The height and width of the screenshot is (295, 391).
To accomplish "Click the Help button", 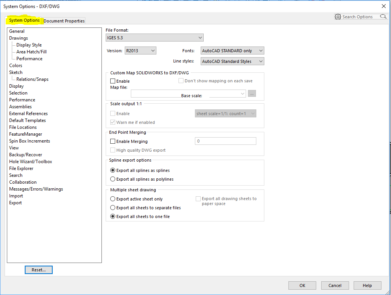I will pos(367,285).
